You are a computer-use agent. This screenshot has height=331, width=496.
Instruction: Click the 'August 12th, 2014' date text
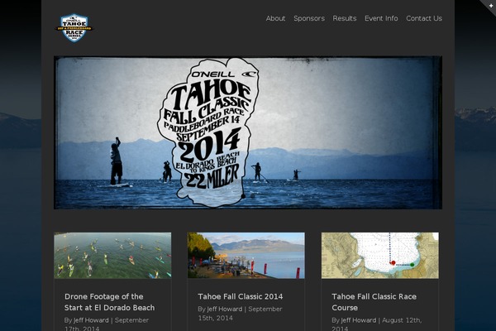[376, 324]
